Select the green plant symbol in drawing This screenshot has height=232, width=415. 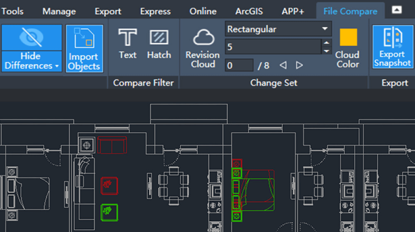pyautogui.click(x=109, y=213)
